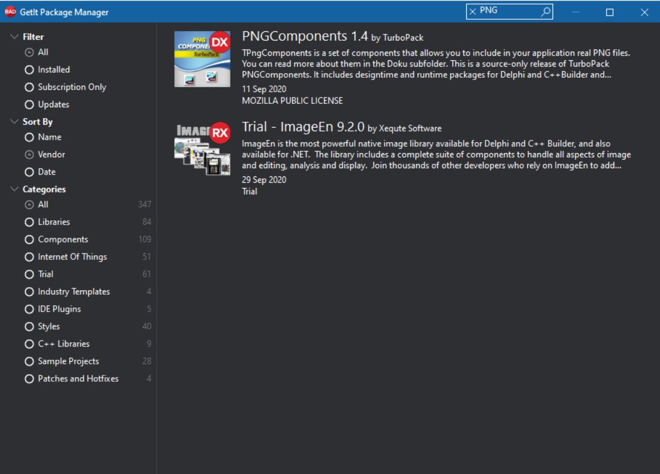Select Internet Of Things category
Screen dimensions: 660x474
click(66, 256)
